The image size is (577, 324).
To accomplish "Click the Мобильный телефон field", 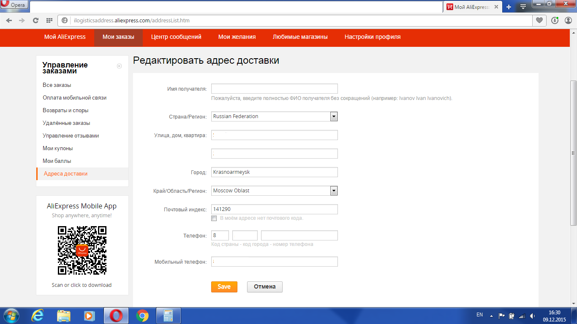I will (275, 262).
